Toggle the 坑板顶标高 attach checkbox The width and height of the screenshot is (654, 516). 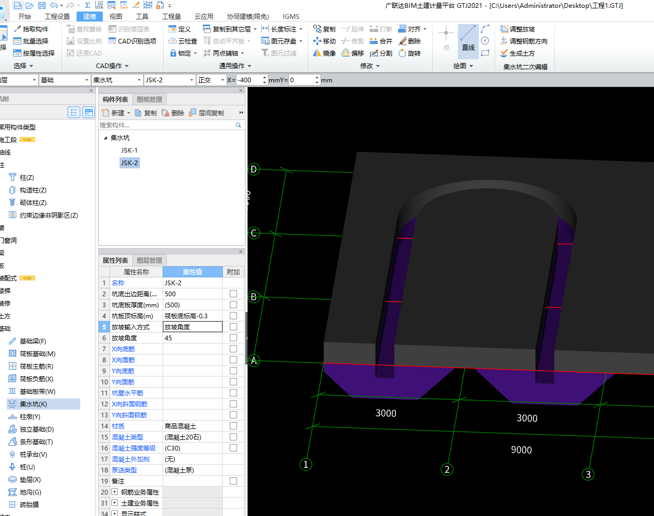click(233, 316)
